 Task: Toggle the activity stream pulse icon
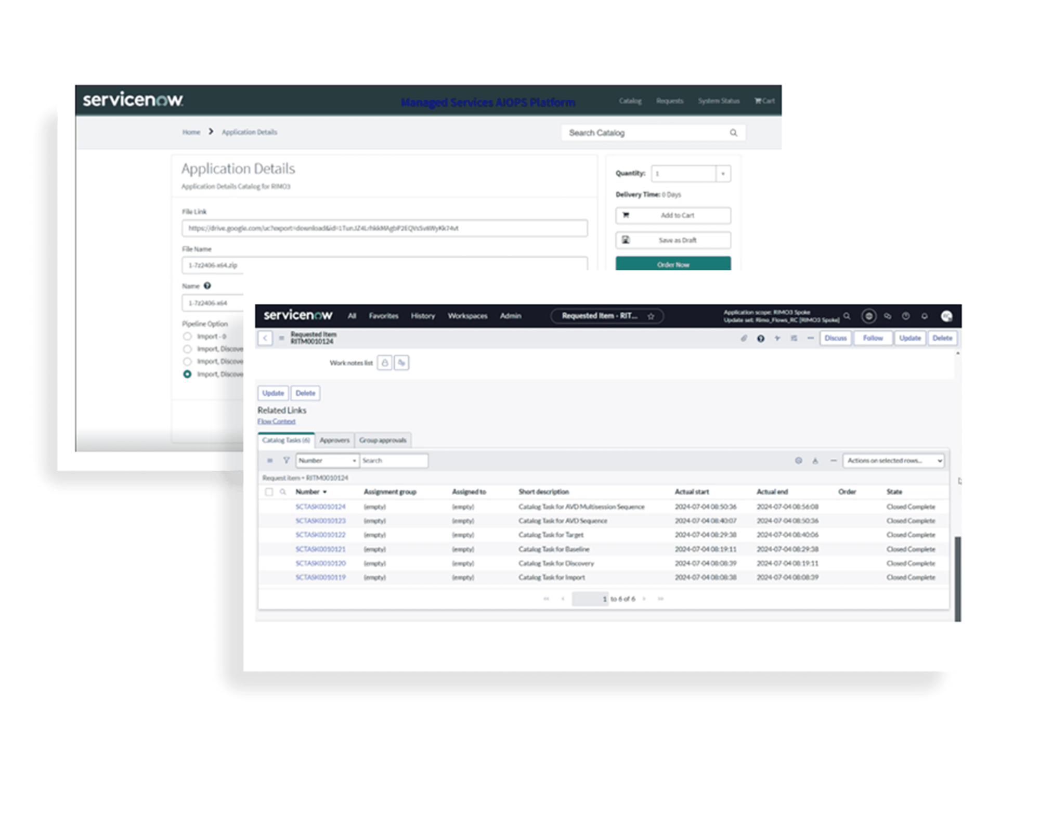tap(777, 338)
